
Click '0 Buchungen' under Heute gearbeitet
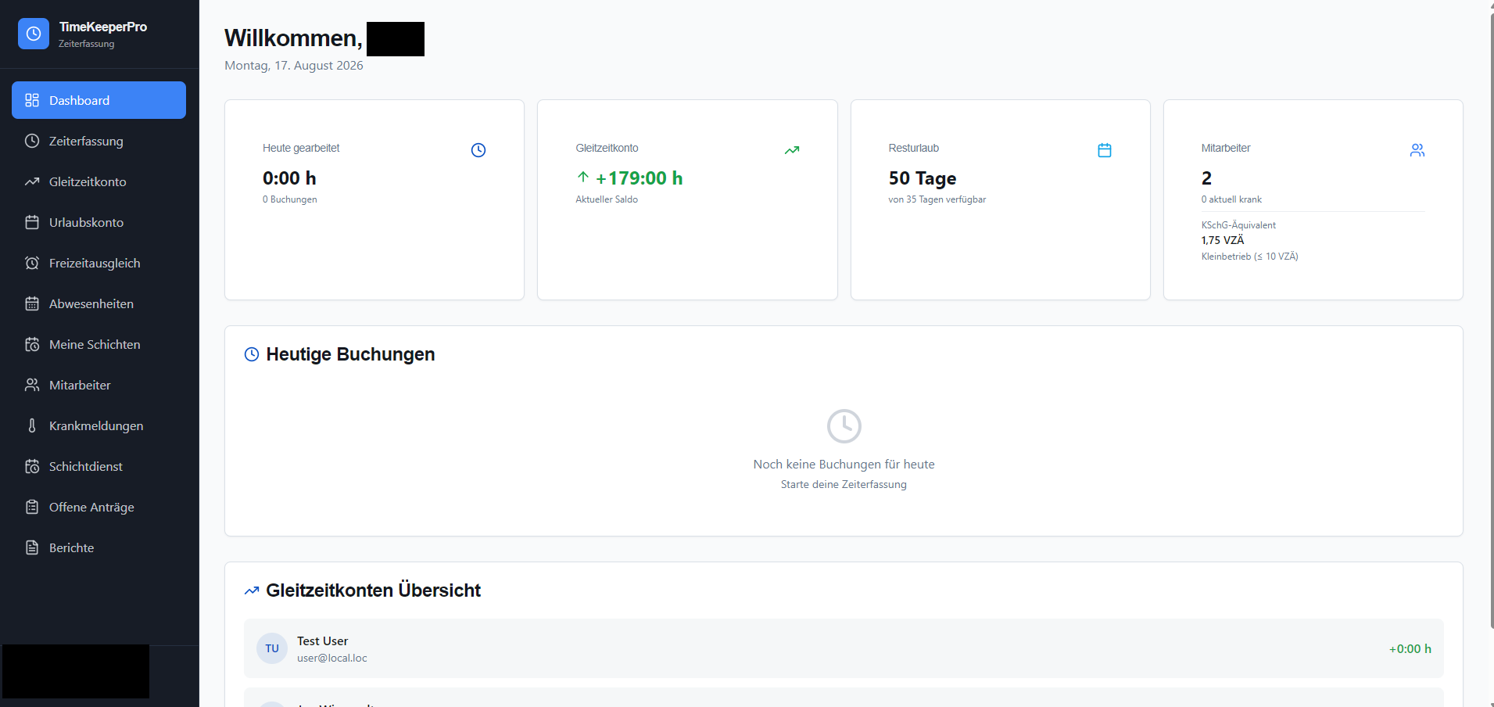[290, 199]
